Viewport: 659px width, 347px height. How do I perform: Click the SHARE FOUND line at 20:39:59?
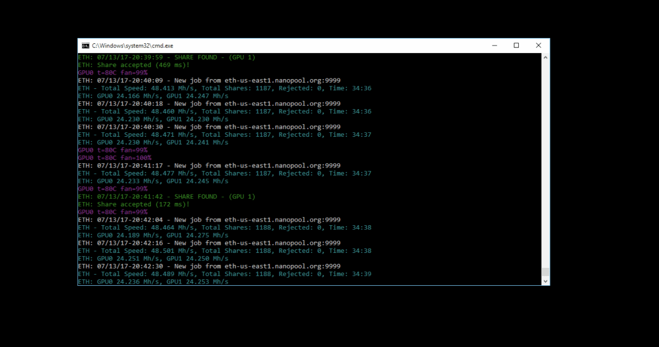166,58
